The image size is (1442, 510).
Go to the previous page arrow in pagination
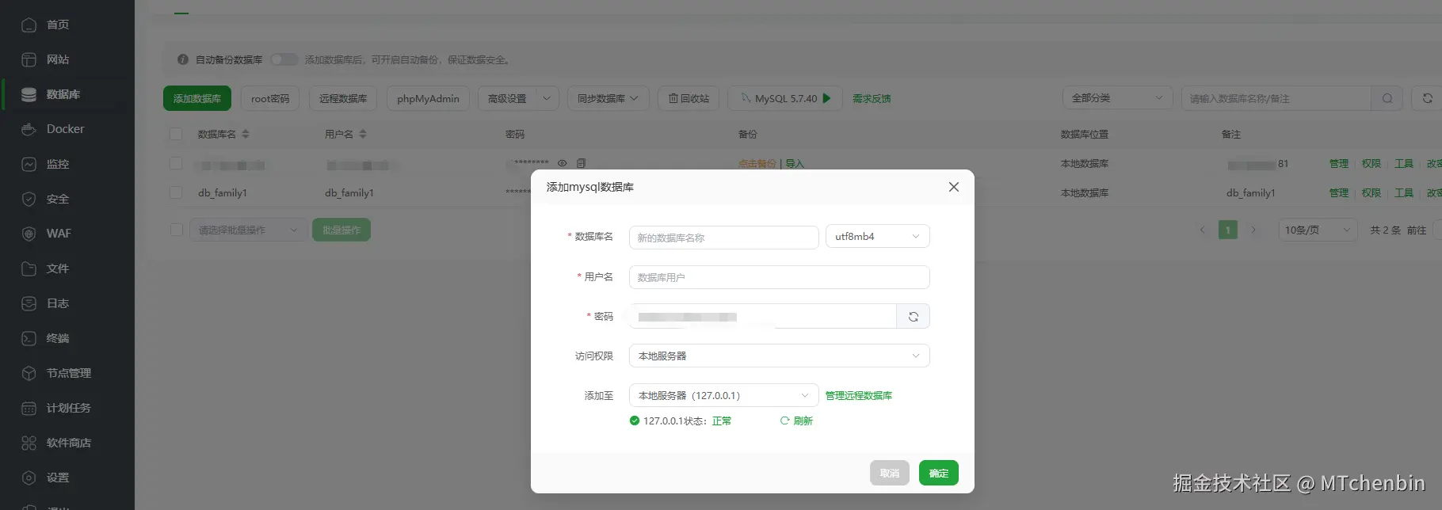(x=1202, y=230)
